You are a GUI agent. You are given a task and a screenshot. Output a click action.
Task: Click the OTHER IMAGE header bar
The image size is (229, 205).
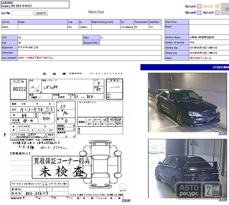pos(185,67)
